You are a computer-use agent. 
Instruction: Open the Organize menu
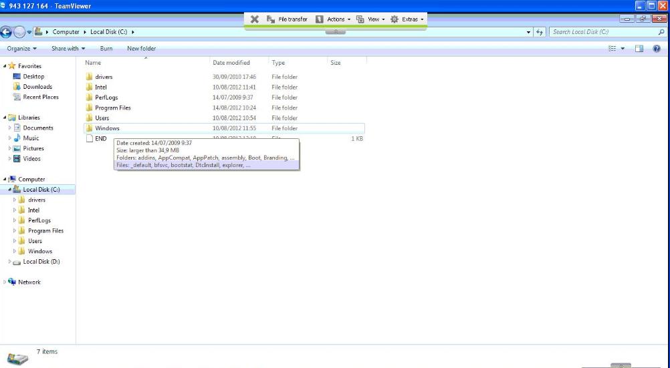22,49
